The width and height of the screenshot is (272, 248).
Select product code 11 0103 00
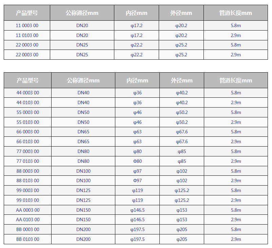coord(27,35)
